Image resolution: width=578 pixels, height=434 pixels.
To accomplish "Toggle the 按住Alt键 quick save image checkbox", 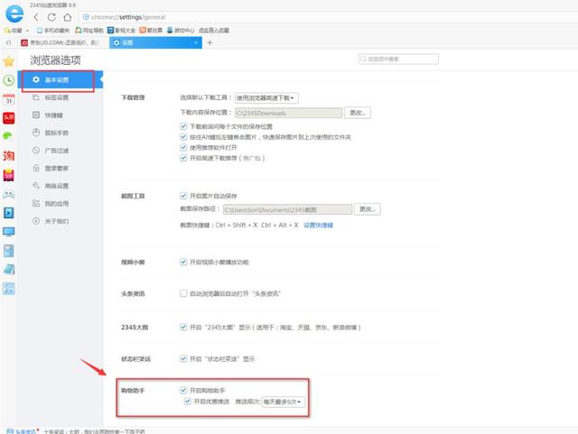I will [183, 137].
